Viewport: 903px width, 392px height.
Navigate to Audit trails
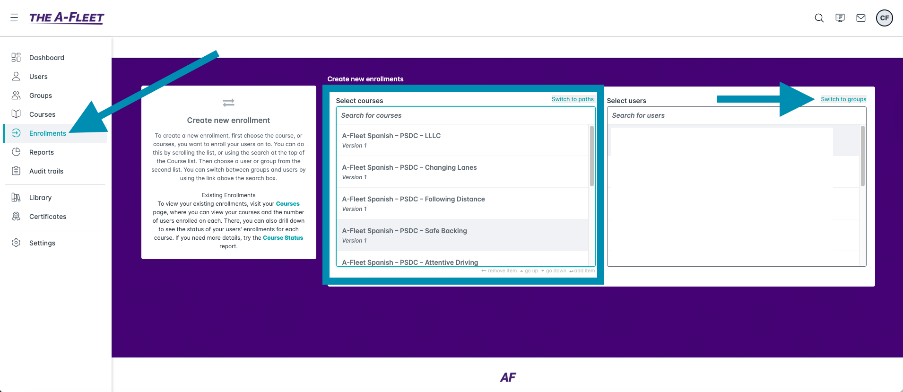click(46, 171)
